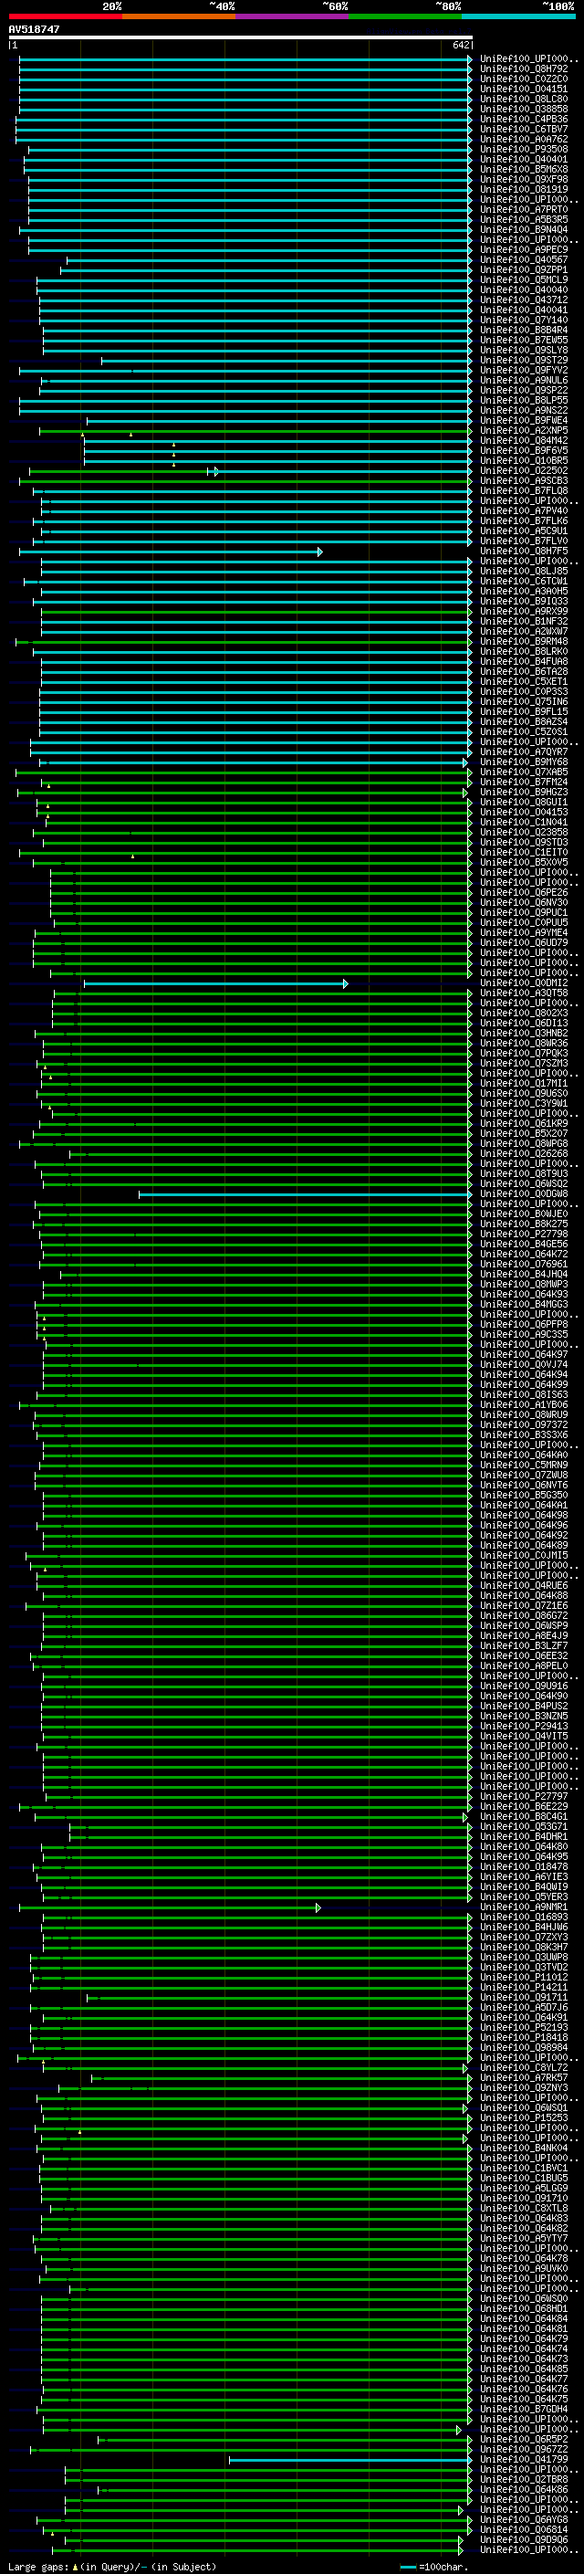
Task: Click UniRef100_Q6PFP8 label
Action: click(524, 1325)
